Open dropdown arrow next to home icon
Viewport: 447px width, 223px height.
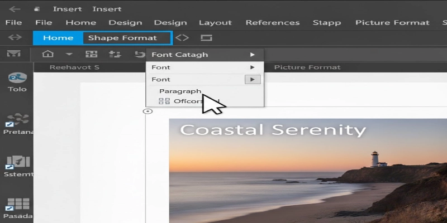(69, 54)
